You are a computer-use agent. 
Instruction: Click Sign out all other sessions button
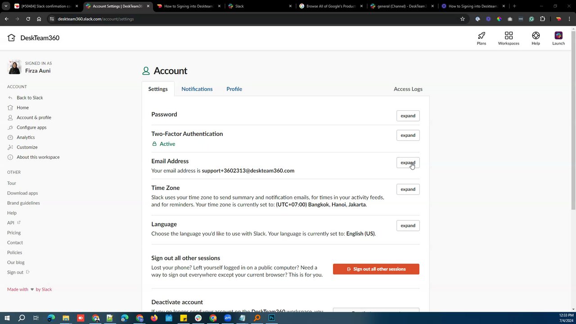tap(376, 269)
